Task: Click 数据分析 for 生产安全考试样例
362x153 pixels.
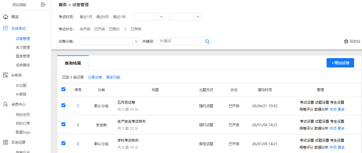Action: point(322,128)
